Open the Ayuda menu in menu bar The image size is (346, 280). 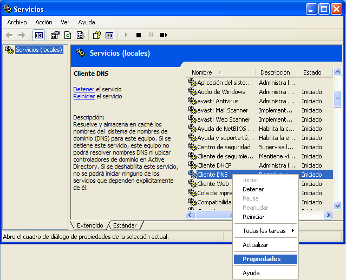[x=87, y=22]
